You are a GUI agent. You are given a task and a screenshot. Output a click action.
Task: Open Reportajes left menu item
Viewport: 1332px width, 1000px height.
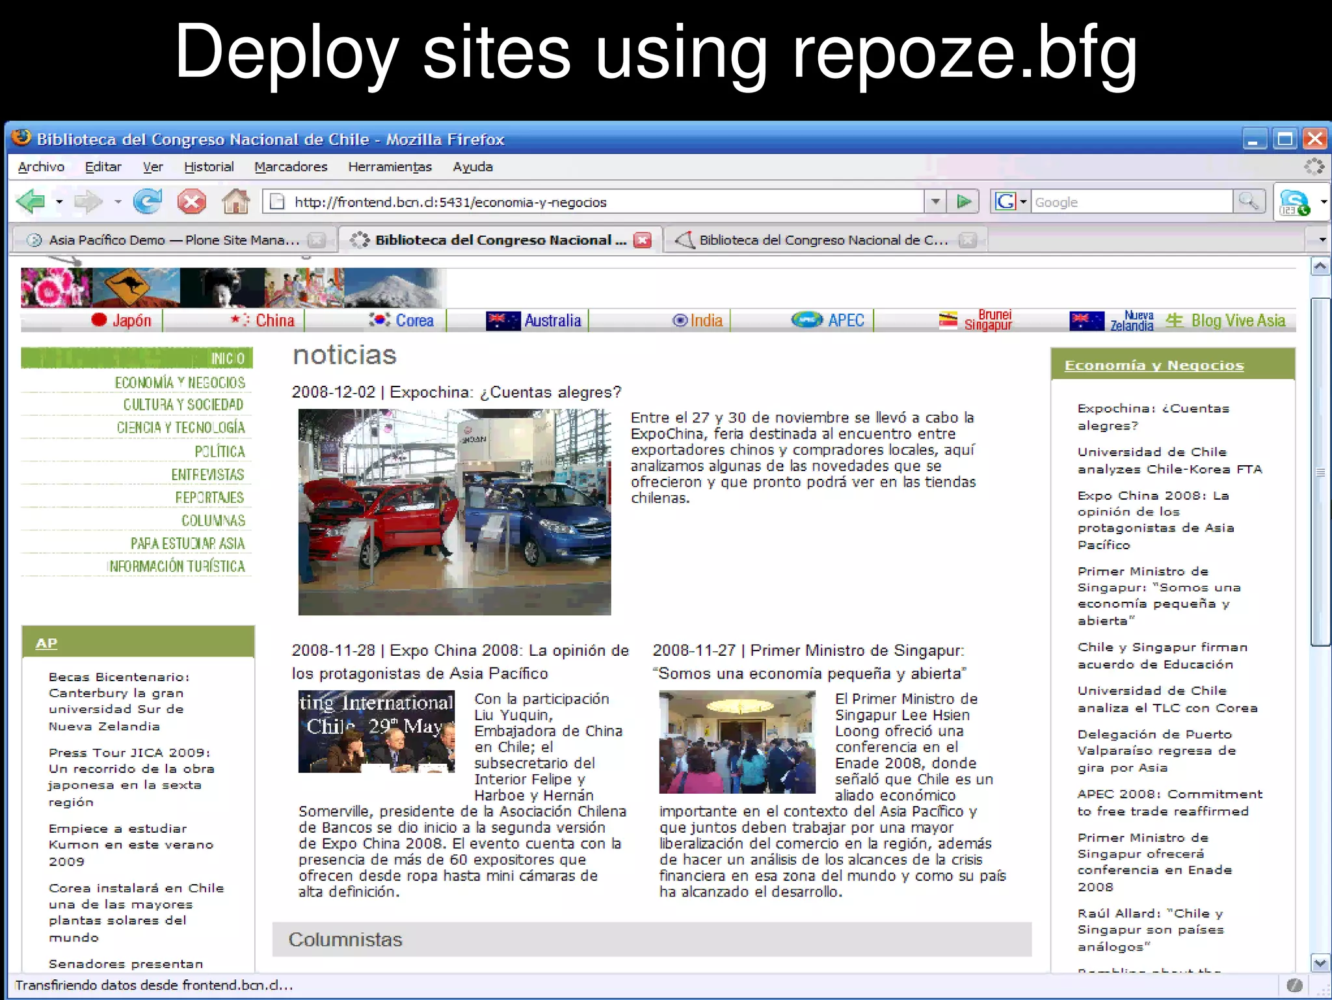click(209, 497)
